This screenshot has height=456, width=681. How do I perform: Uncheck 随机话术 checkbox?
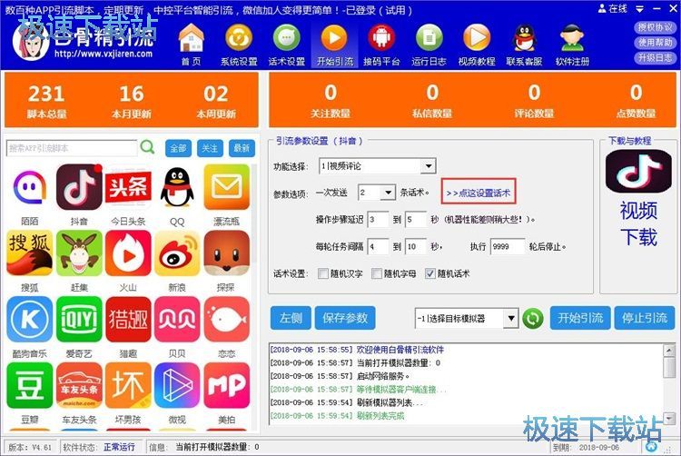click(x=430, y=273)
